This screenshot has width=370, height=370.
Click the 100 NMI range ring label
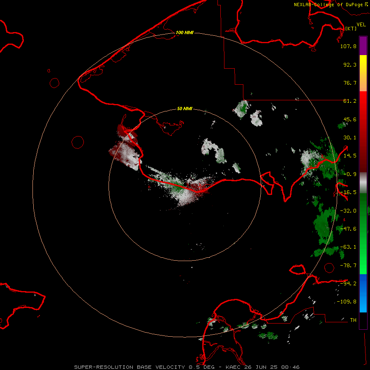(x=185, y=32)
